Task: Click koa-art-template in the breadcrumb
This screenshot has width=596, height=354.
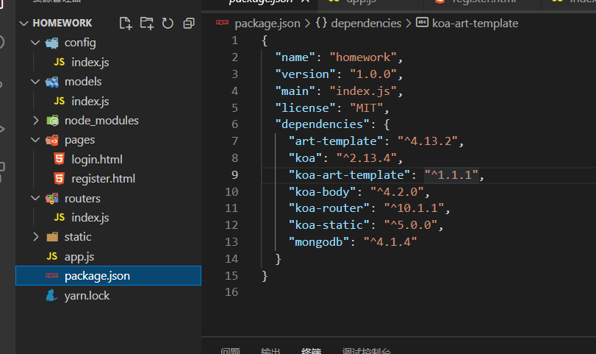Action: coord(475,24)
